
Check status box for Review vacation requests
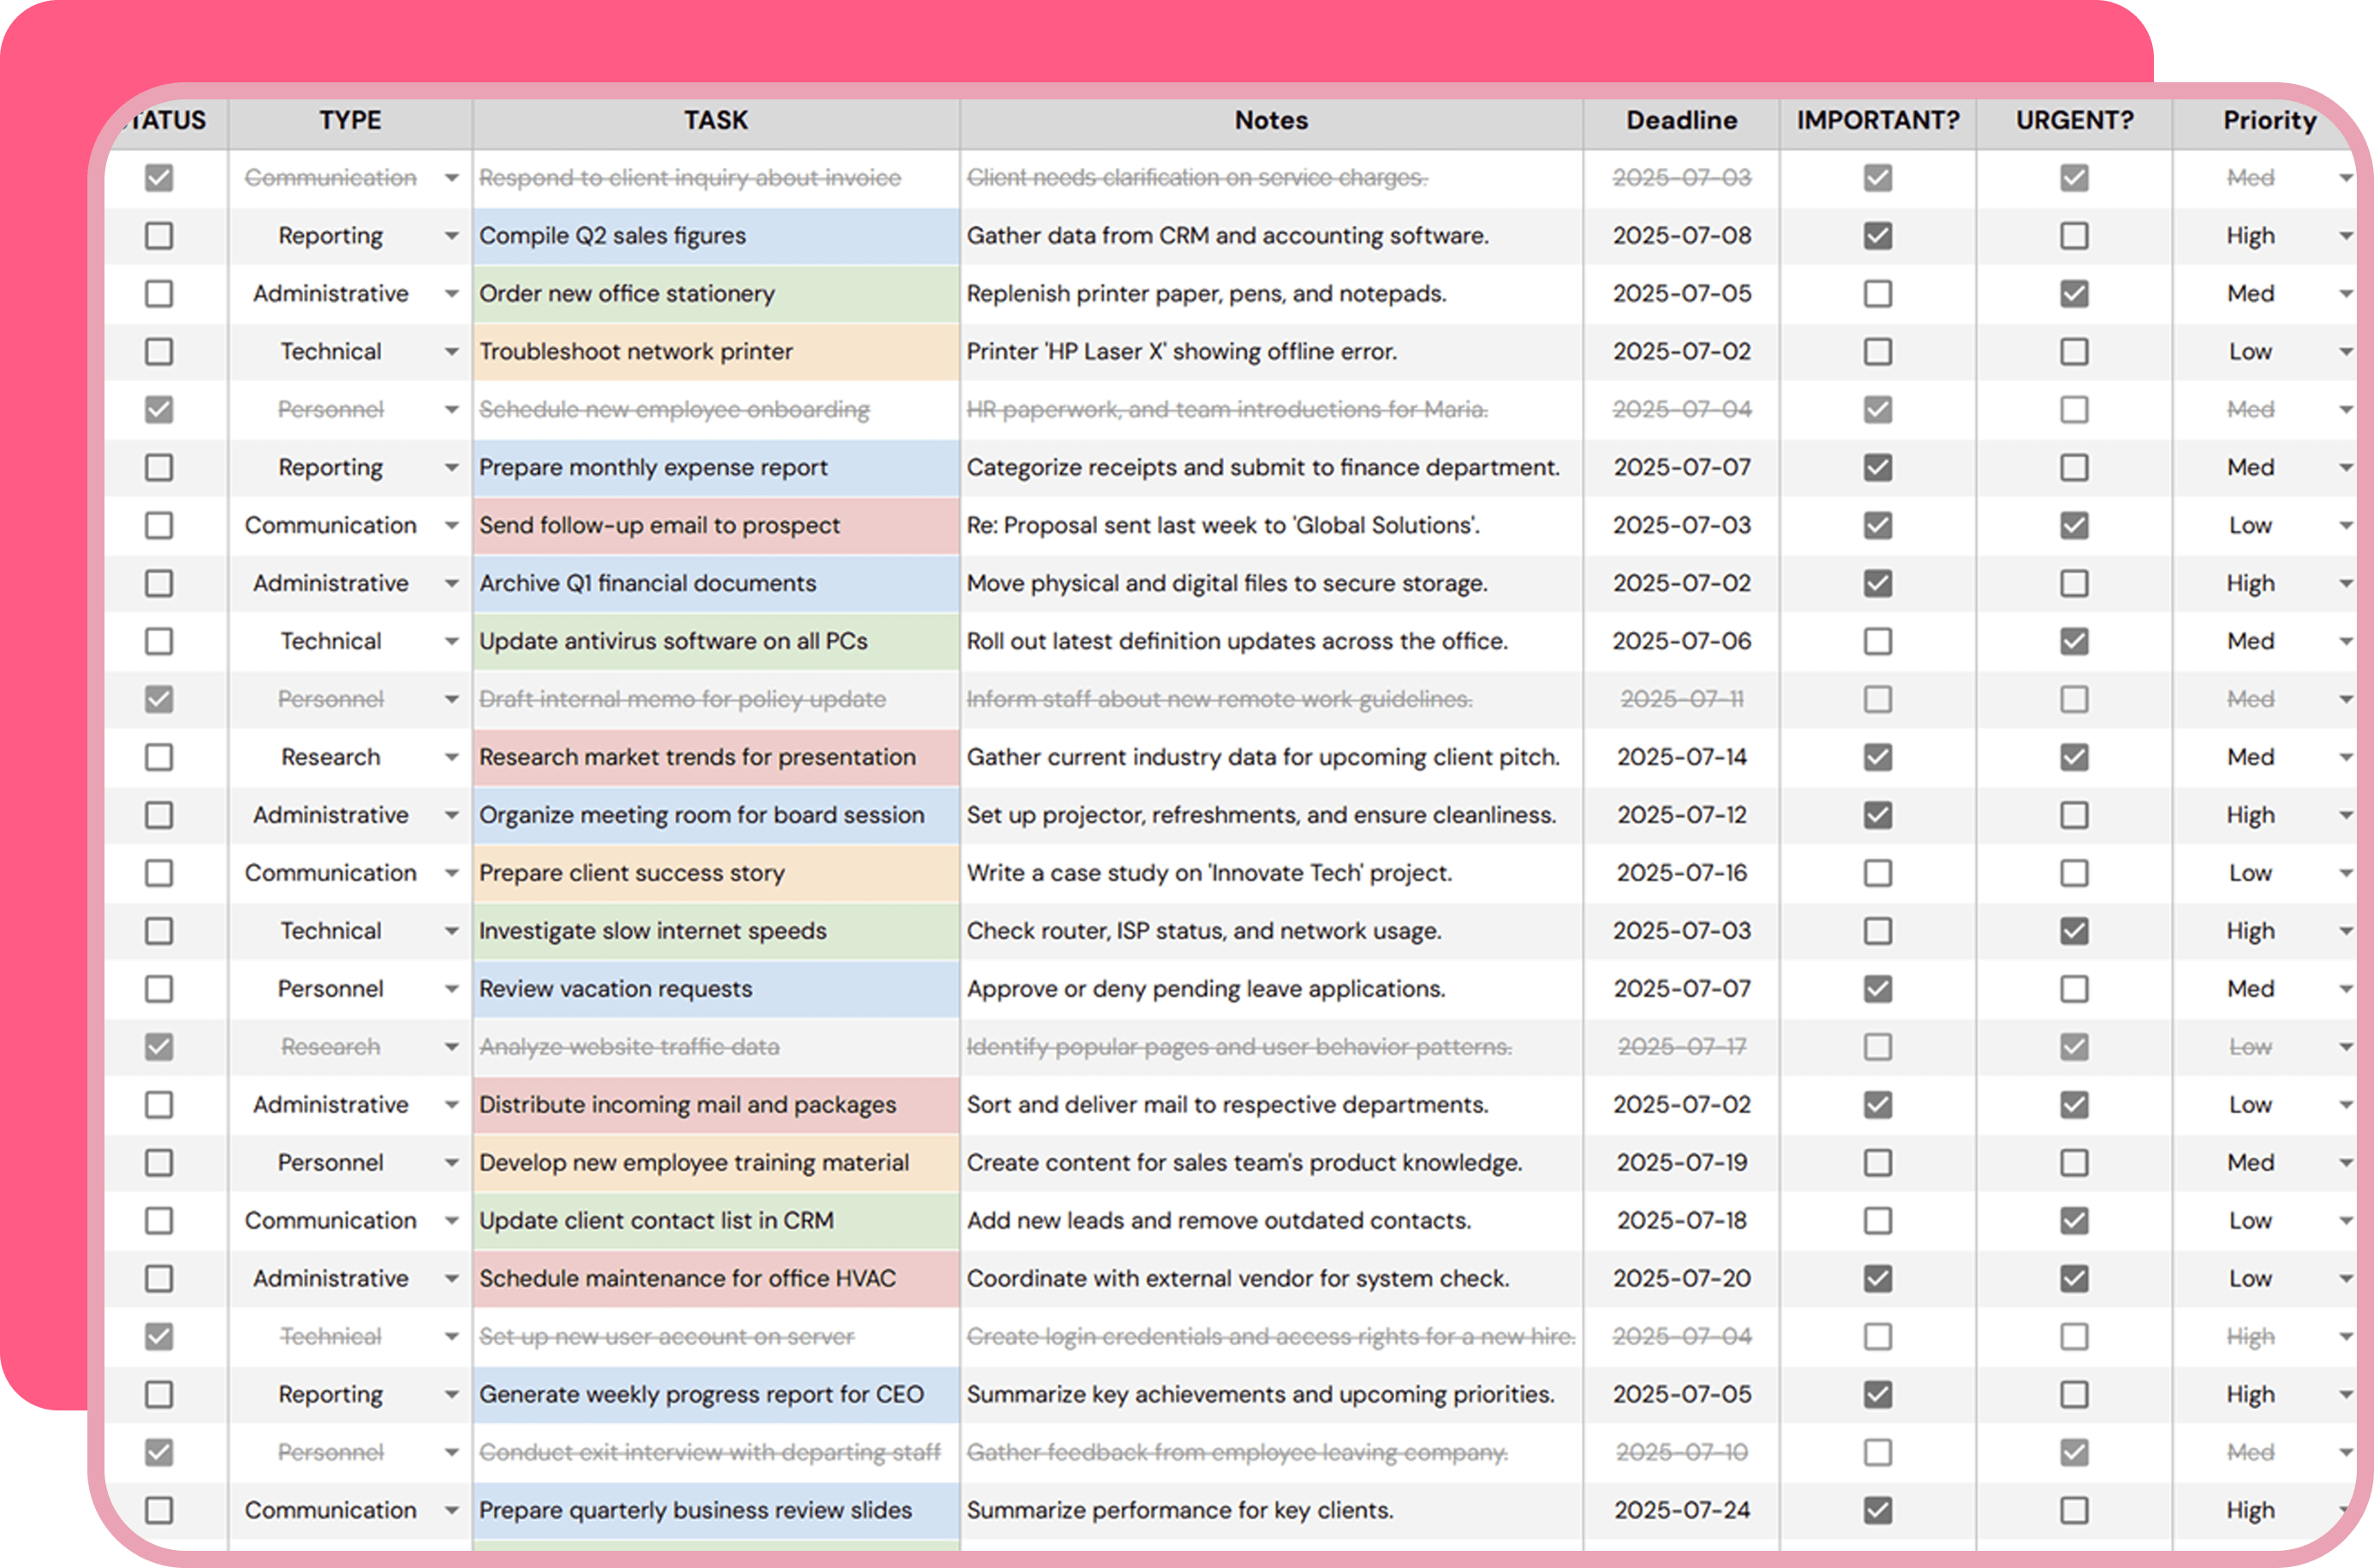159,989
